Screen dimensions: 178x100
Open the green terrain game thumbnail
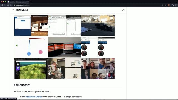pyautogui.click(x=31, y=69)
